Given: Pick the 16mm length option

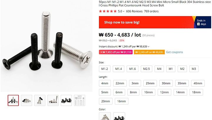Looking at the screenshot, I should click(122, 101).
